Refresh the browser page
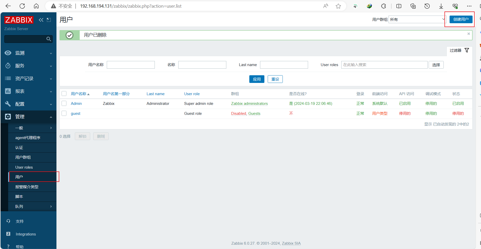The width and height of the screenshot is (481, 249). (x=22, y=6)
